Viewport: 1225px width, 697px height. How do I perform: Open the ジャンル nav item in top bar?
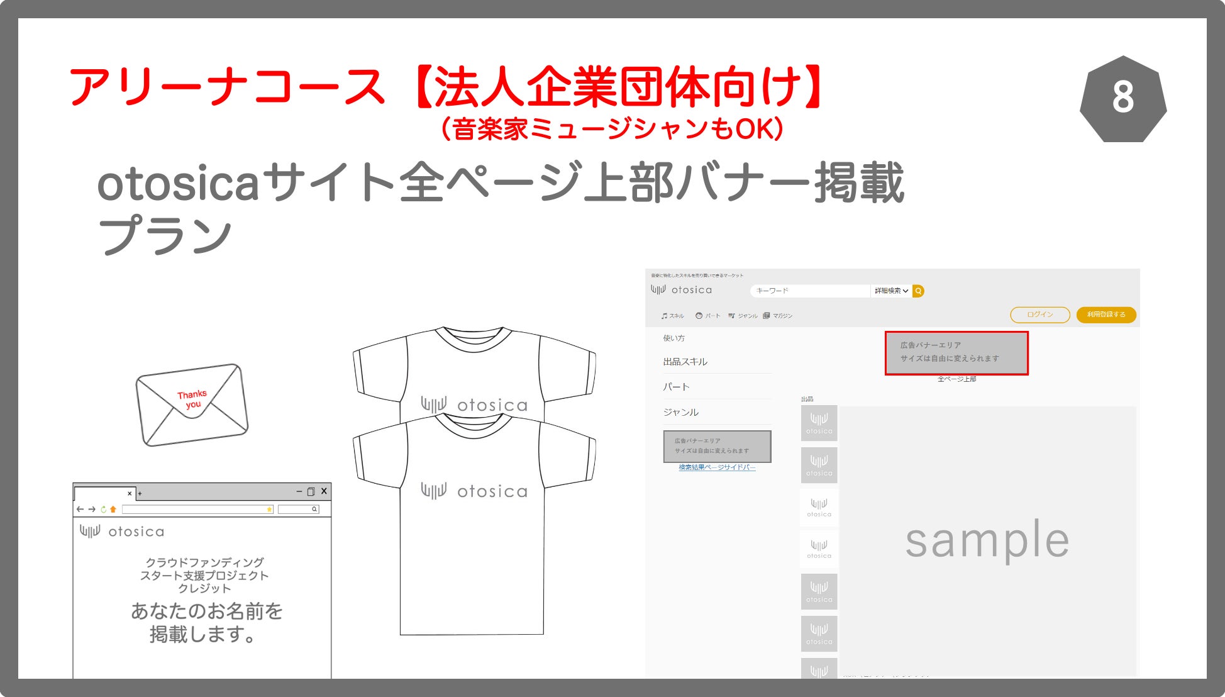[743, 316]
